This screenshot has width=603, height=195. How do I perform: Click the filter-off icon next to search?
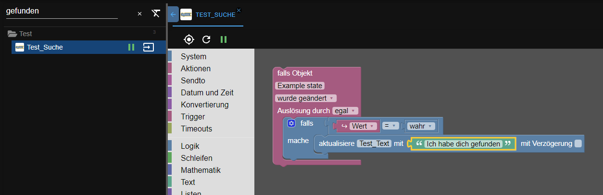point(155,13)
